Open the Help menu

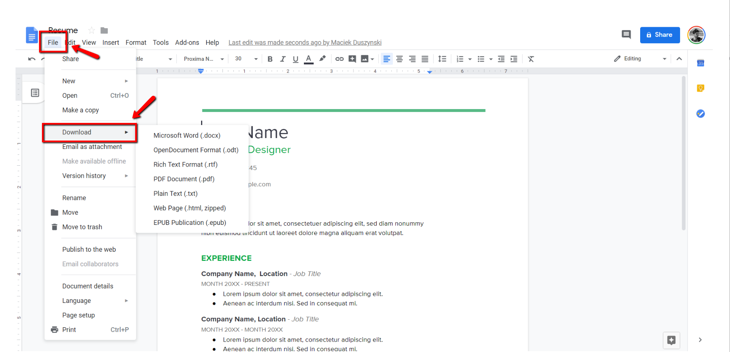click(x=212, y=42)
